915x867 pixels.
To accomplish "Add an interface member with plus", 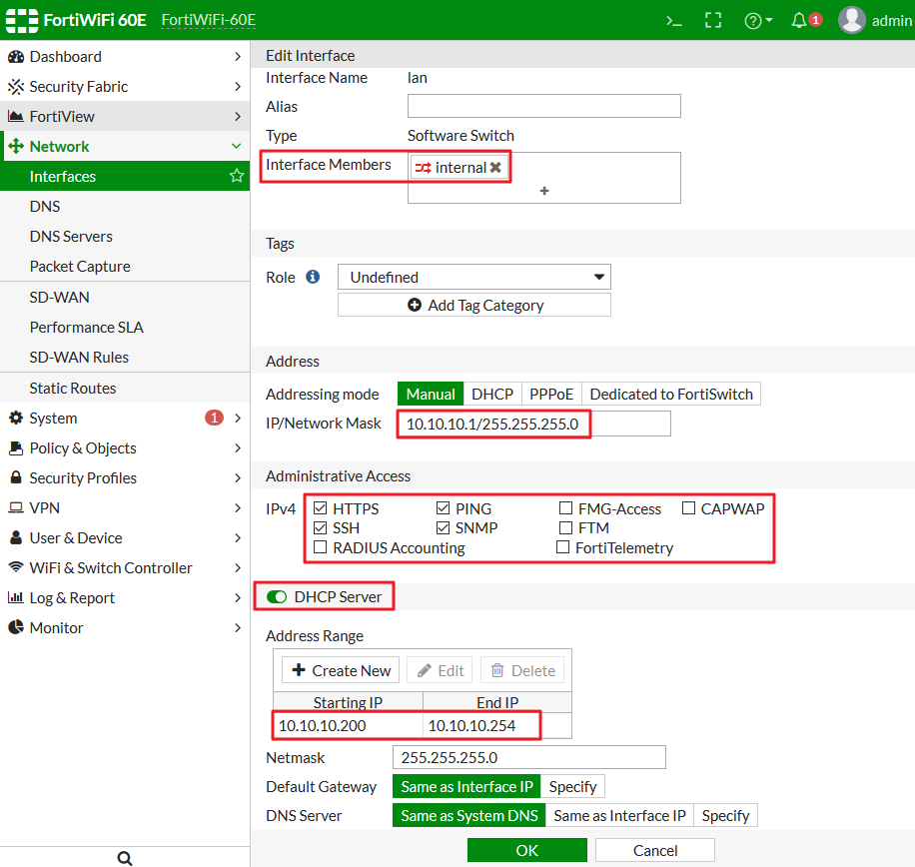I will coord(544,191).
